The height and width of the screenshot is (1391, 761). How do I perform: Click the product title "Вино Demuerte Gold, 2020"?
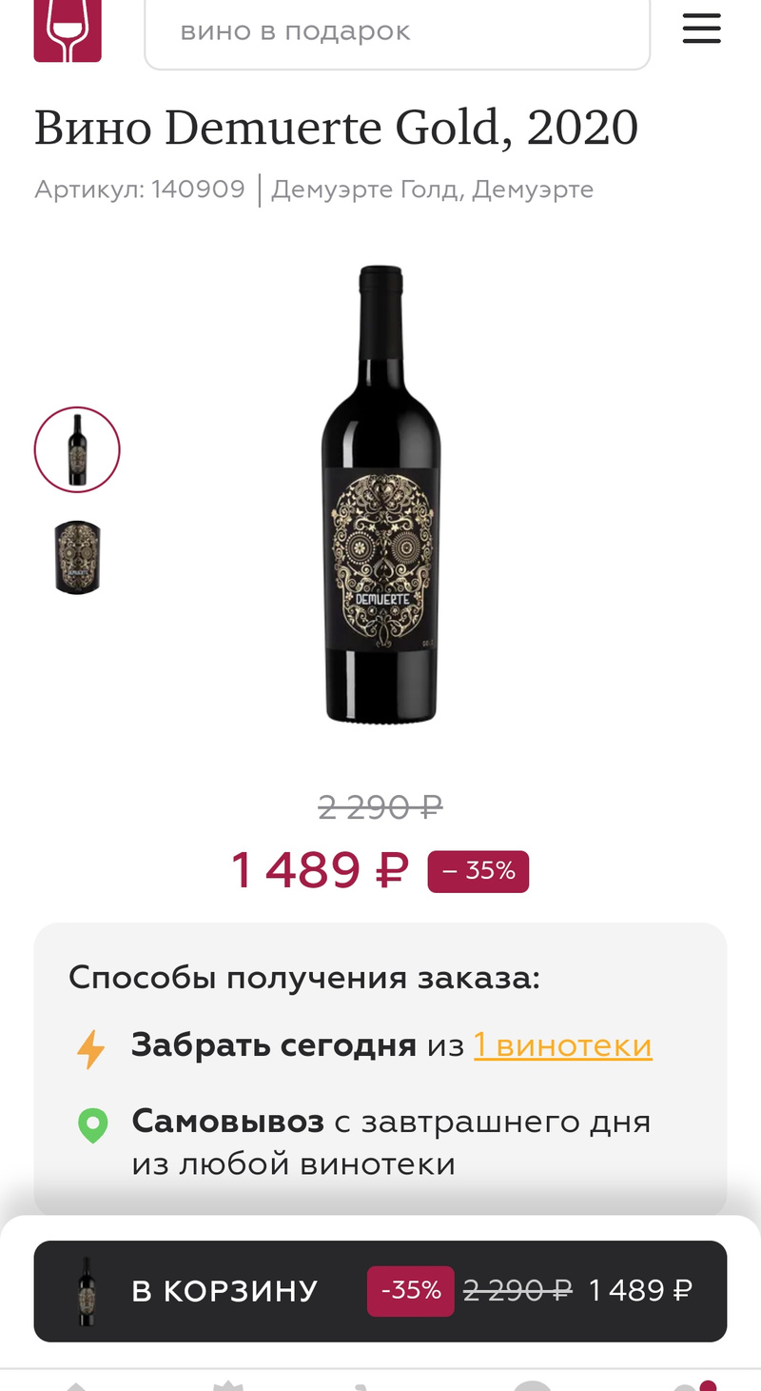point(336,128)
